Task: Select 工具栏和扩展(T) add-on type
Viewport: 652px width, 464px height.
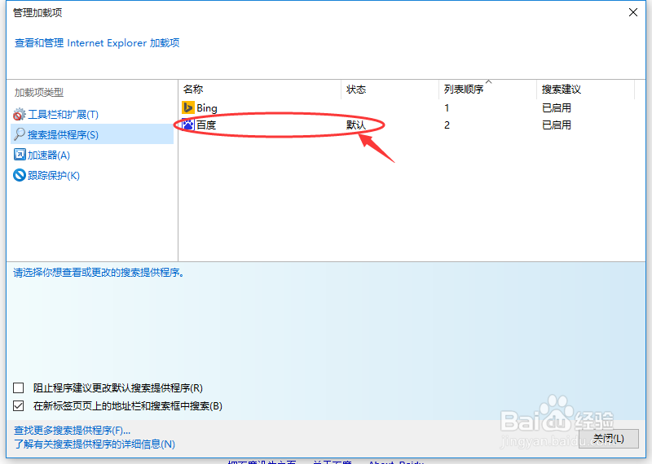Action: point(63,114)
